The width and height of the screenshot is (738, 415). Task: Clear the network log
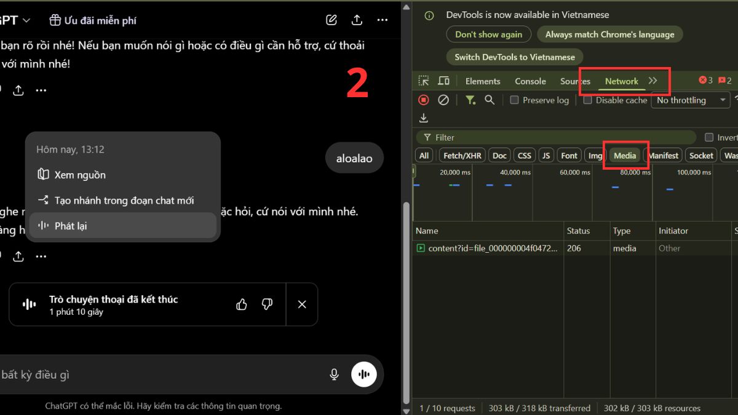[443, 100]
